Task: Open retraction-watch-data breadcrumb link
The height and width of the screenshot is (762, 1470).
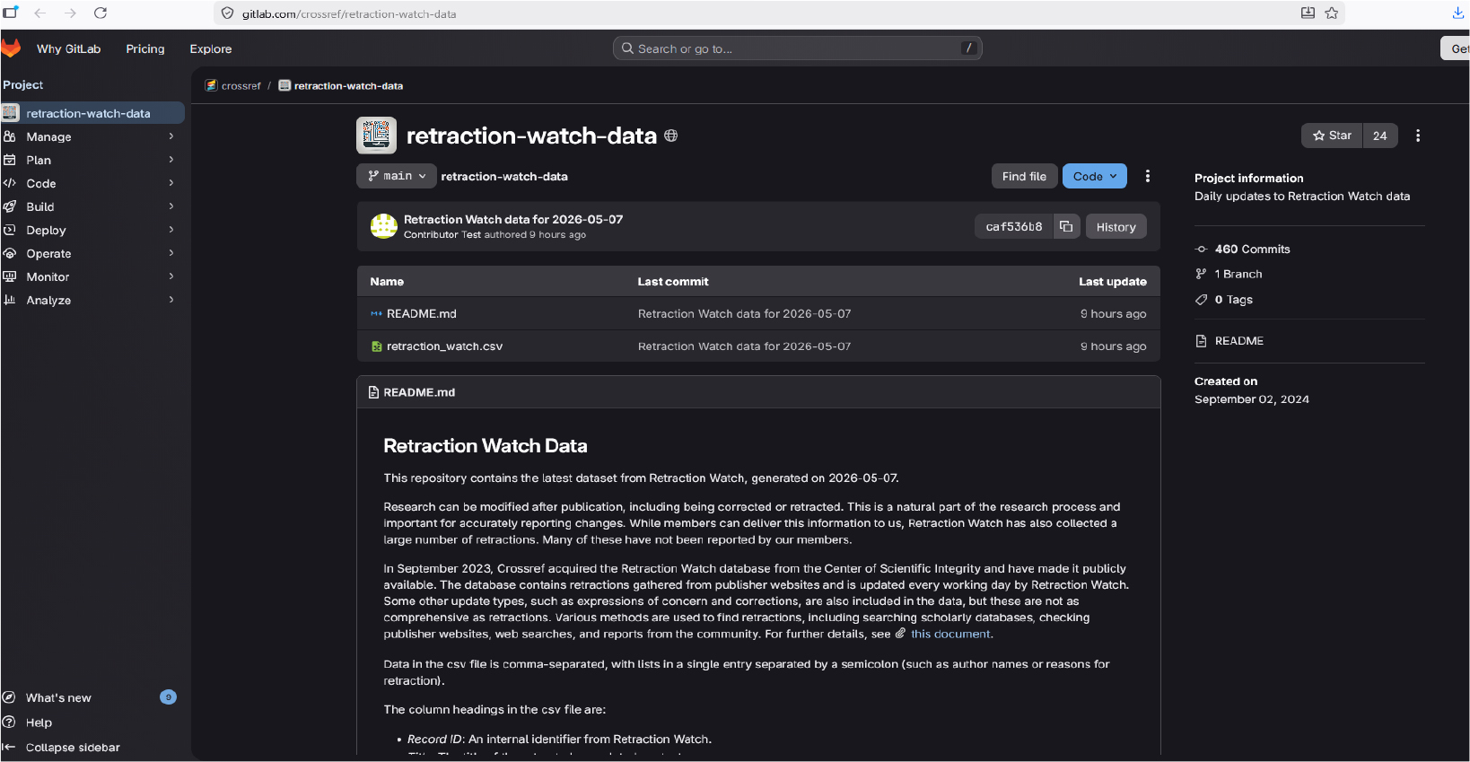Action: [x=348, y=86]
